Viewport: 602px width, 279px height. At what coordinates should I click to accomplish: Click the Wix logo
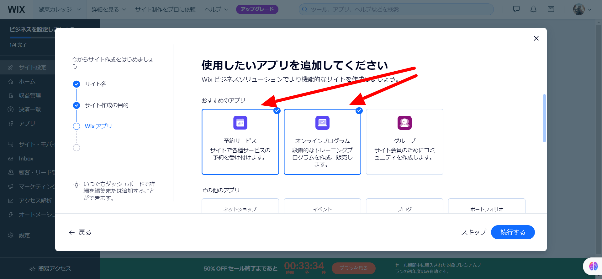[16, 9]
